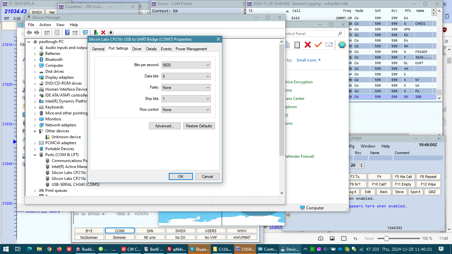Screen dimensions: 452x254
Task: Switch to General tab in Properties
Action: (x=98, y=49)
